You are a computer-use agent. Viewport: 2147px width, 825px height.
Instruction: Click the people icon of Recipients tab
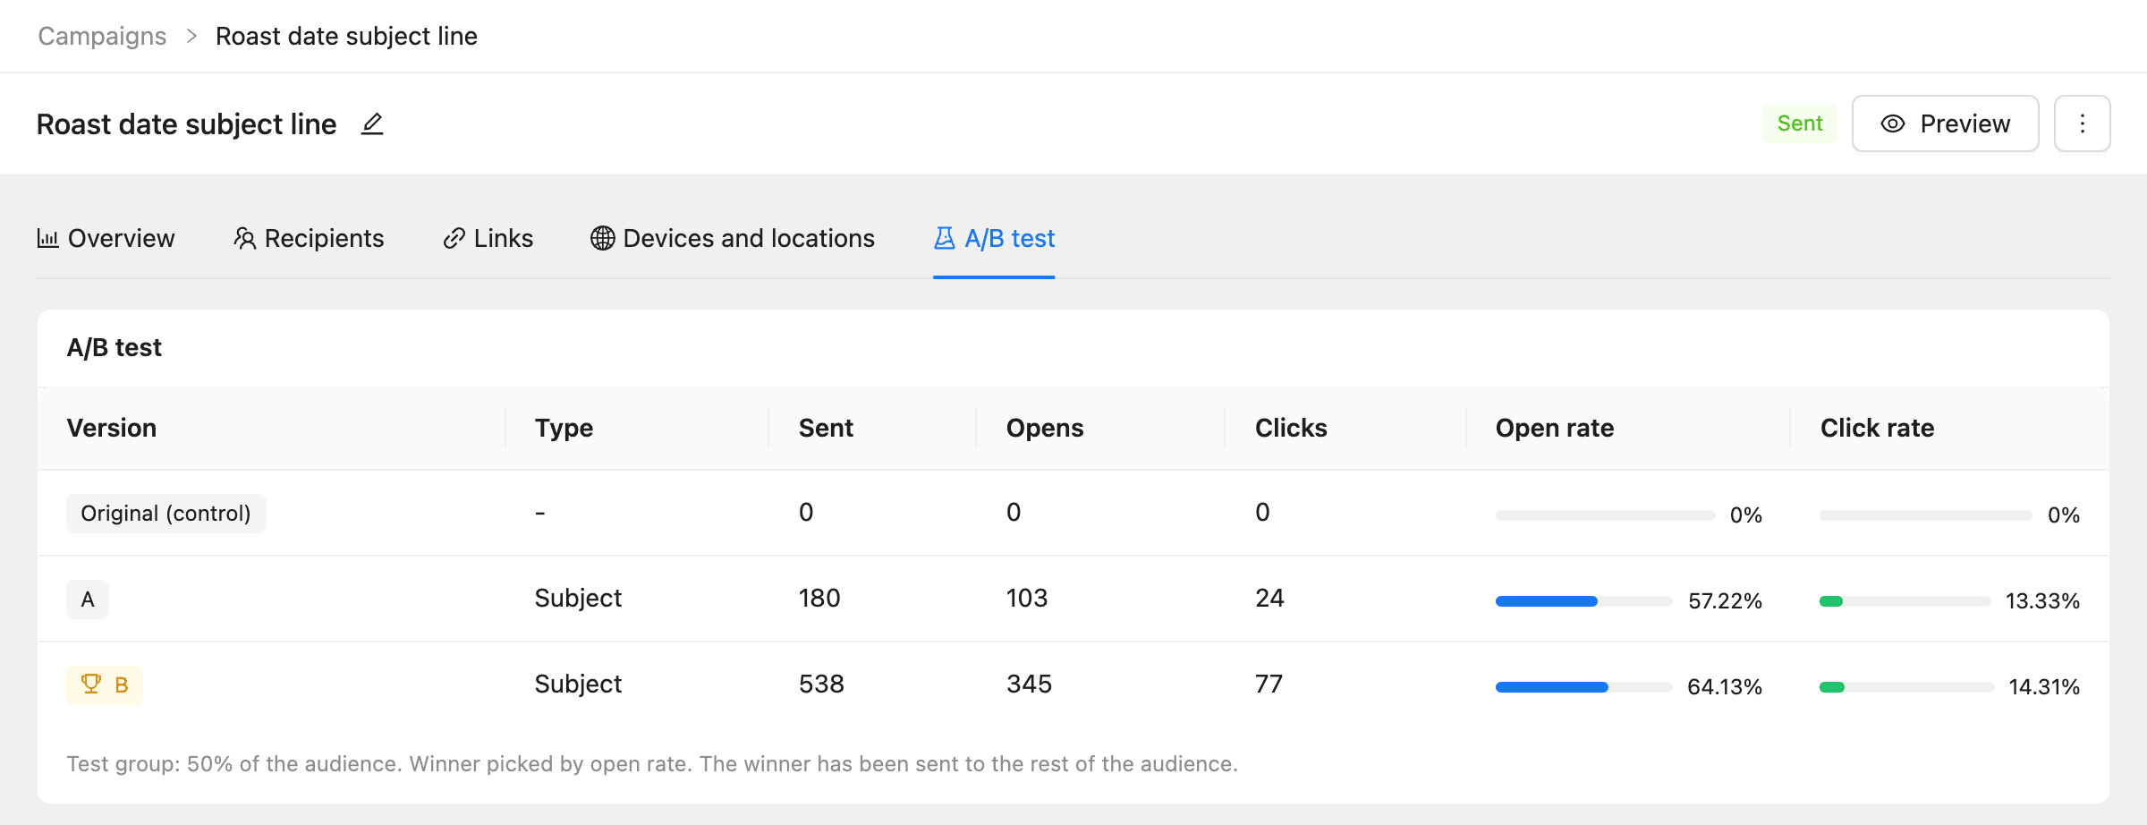pyautogui.click(x=245, y=238)
